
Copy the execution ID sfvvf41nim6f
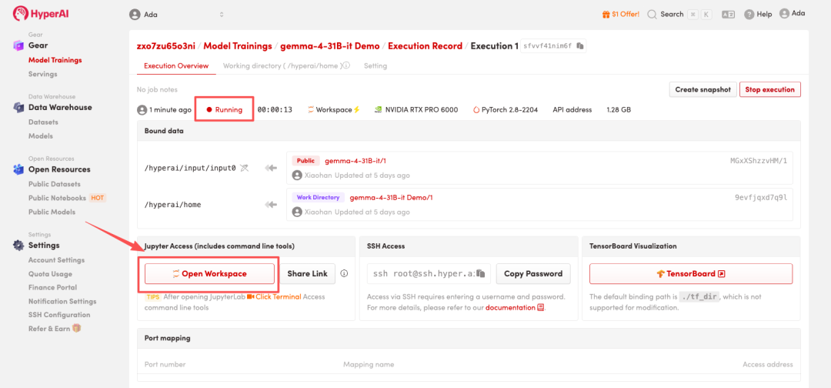click(580, 46)
